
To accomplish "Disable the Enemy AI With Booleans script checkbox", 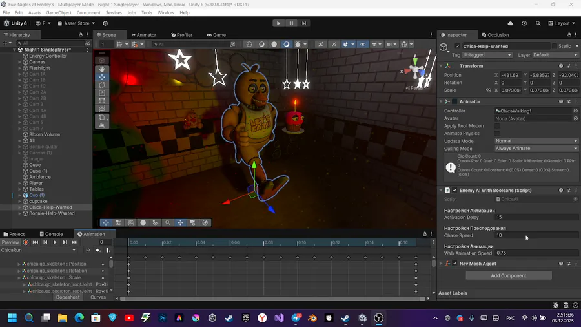I will click(454, 191).
